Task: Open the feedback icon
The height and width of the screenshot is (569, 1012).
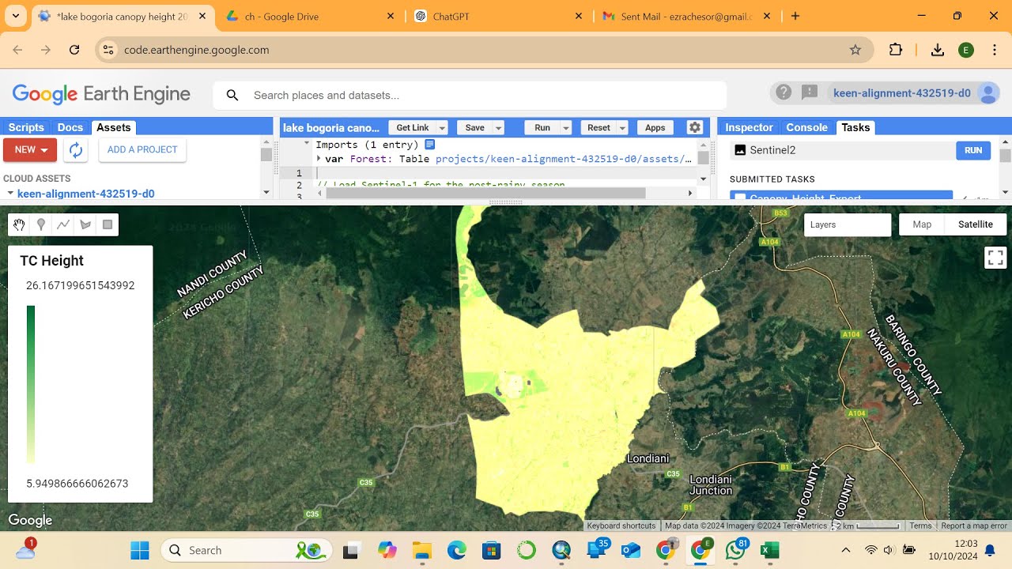Action: tap(810, 92)
